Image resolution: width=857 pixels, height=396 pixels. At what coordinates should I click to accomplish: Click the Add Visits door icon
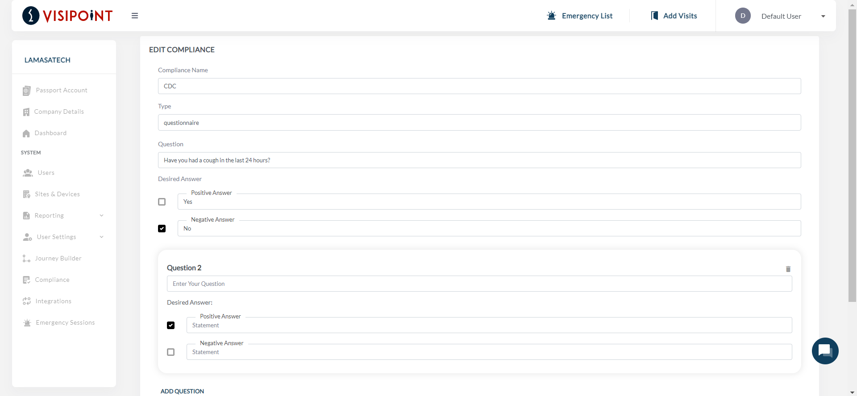tap(654, 16)
